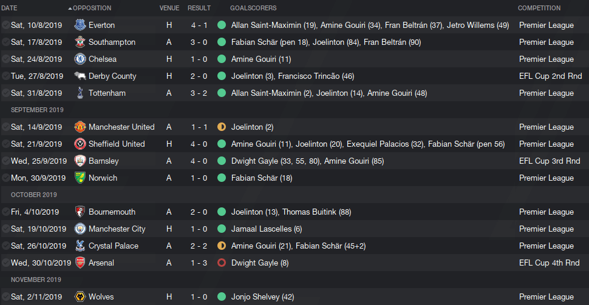This screenshot has height=305, width=589.
Task: Click the Everton club crest
Action: tap(80, 25)
